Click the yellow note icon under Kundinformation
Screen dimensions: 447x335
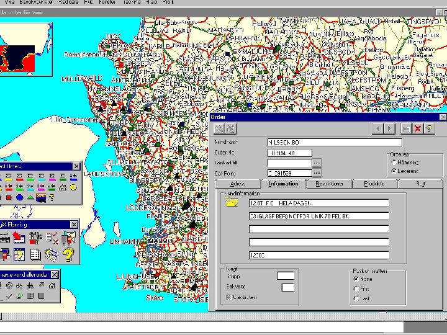(x=232, y=202)
